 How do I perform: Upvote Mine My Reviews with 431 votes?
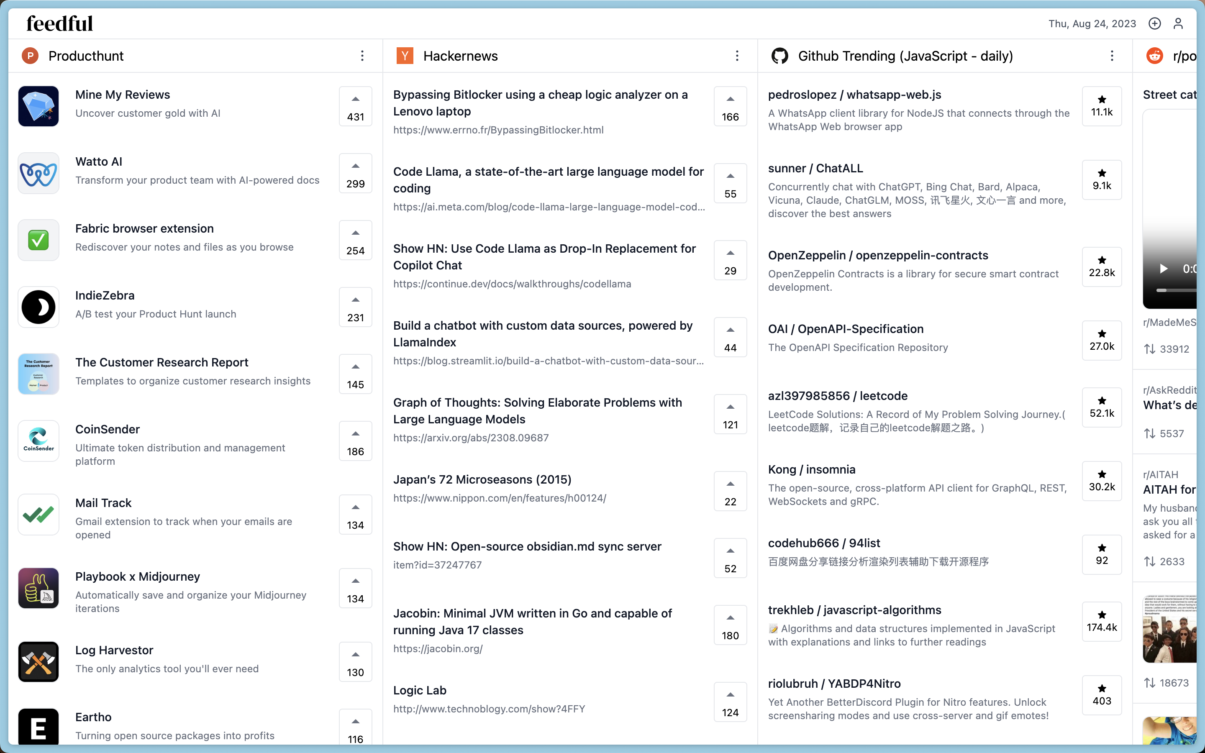tap(356, 107)
